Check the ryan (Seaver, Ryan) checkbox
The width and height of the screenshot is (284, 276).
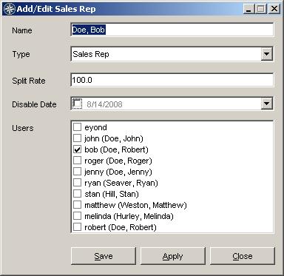(x=77, y=183)
